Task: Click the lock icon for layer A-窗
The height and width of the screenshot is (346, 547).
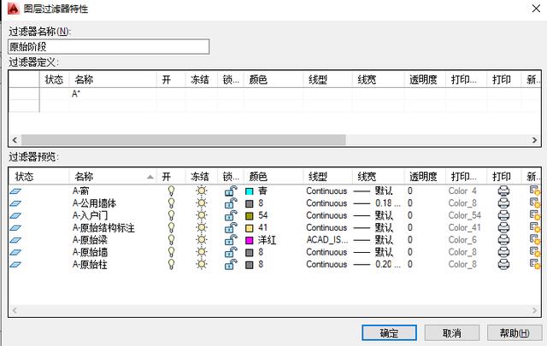Action: pos(231,191)
